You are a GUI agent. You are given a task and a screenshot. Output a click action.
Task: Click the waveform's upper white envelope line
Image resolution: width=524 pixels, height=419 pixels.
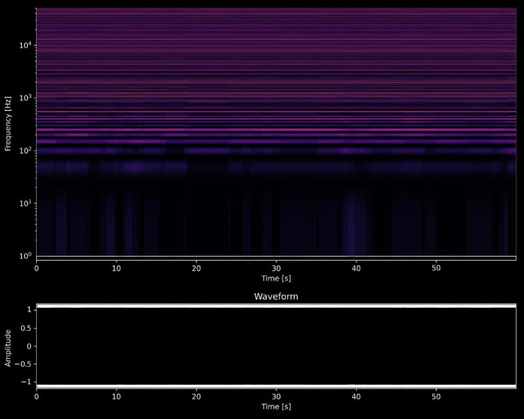276,306
